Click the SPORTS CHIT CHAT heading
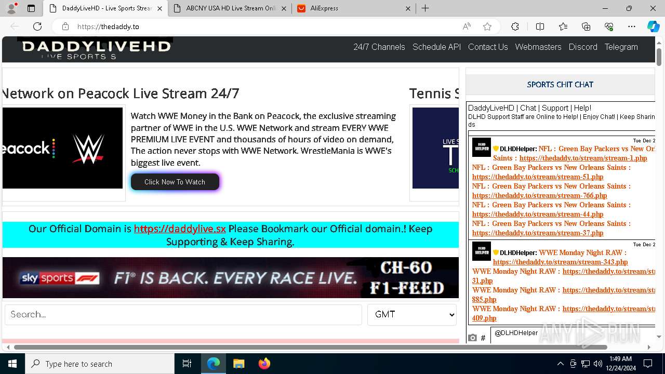Screen dimensions: 665x374 pos(560,84)
